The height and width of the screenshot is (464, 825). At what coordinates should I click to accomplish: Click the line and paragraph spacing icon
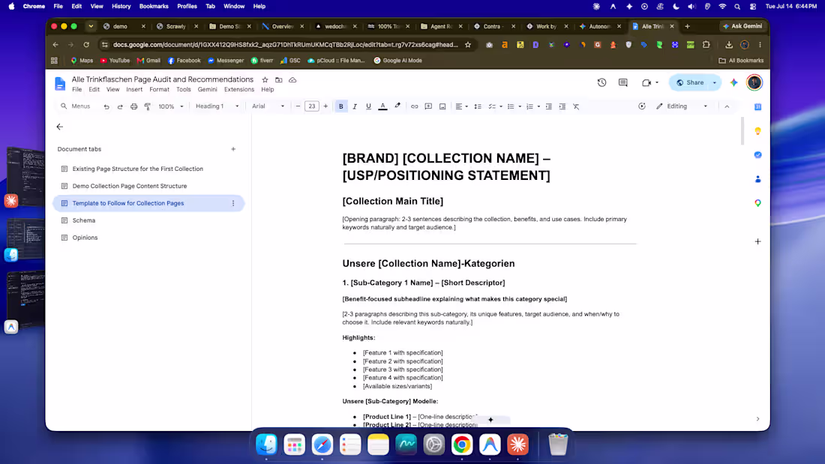click(x=478, y=106)
